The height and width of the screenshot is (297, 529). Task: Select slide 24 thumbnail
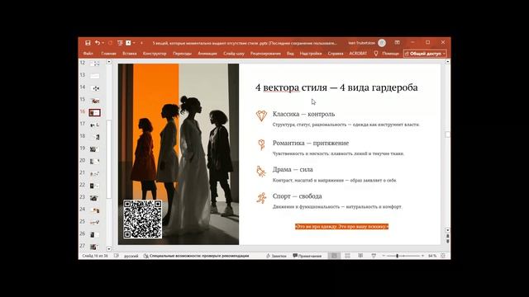point(94,210)
